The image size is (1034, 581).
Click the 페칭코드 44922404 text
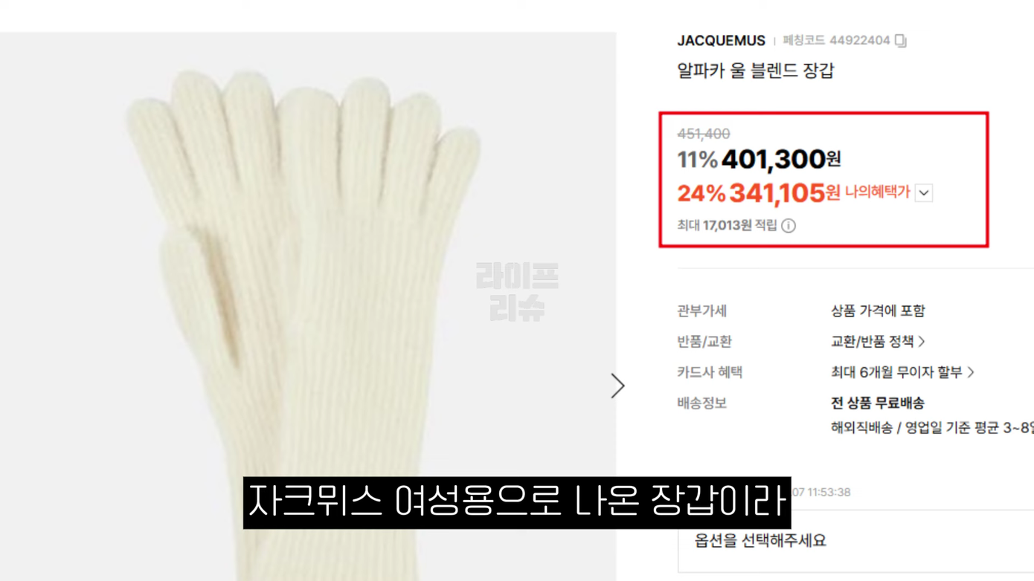pyautogui.click(x=836, y=40)
